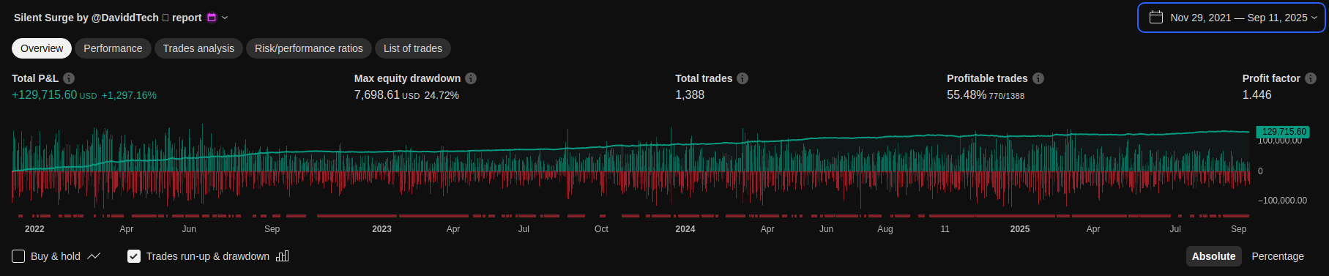
Task: Uncheck Trades run-up & drawdown checkbox
Action: pos(133,256)
